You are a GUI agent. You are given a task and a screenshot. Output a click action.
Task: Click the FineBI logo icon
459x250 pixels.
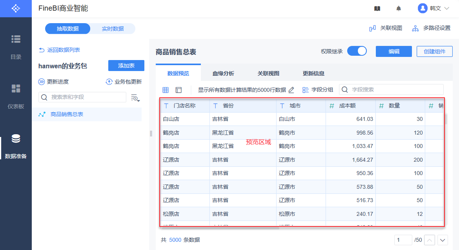point(16,8)
